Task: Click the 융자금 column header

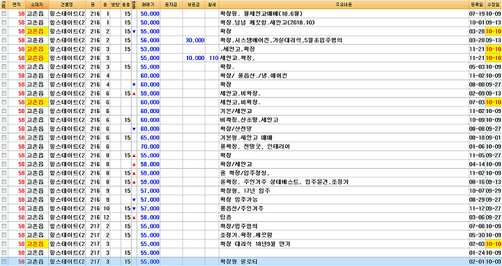Action: click(x=171, y=4)
